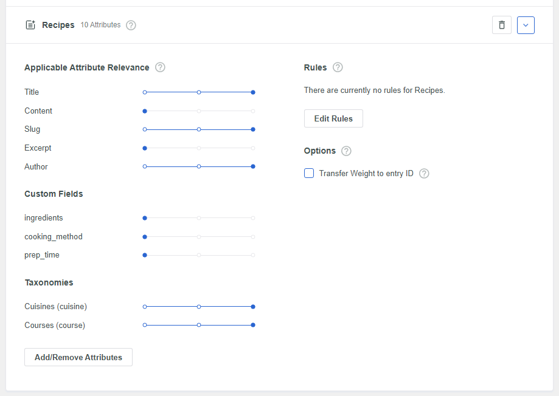
Task: Click the 'ingredients' field label
Action: tap(44, 218)
